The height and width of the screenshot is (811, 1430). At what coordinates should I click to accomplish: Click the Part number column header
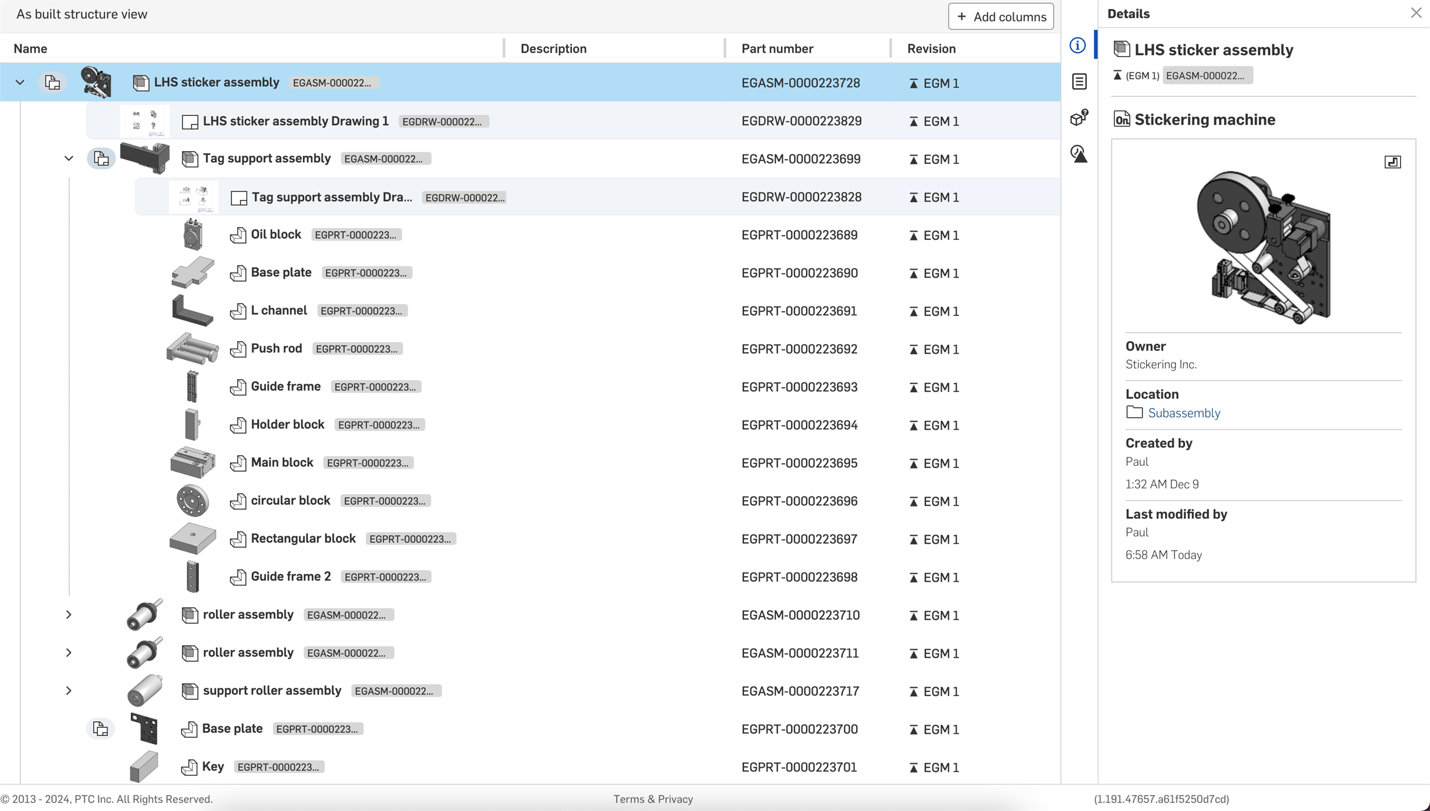click(777, 49)
